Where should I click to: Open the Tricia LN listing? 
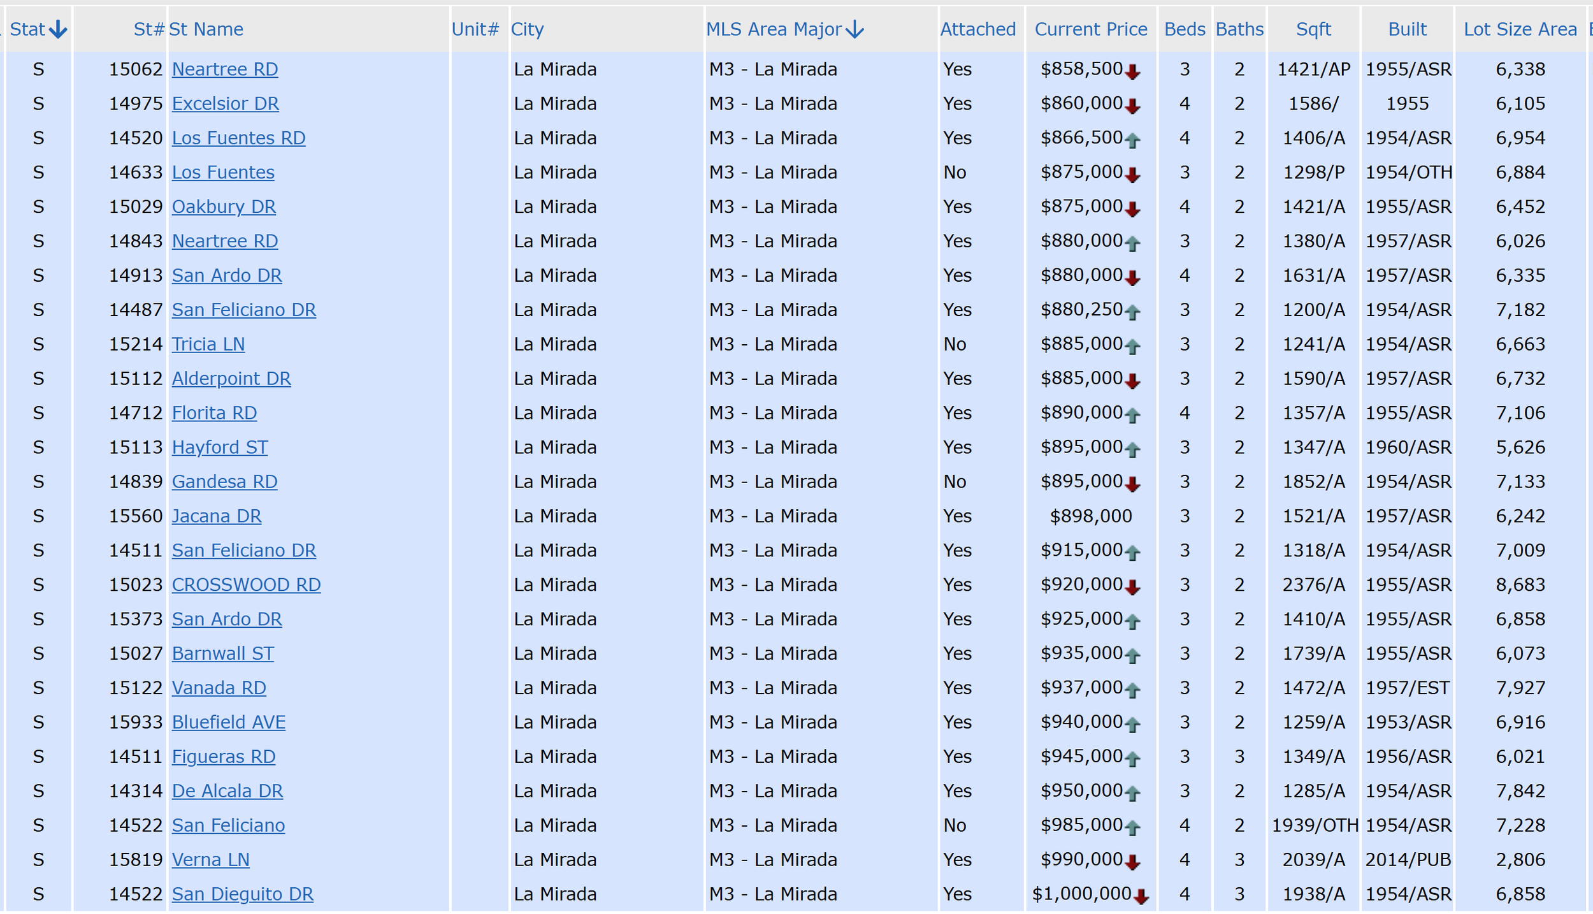(x=208, y=344)
